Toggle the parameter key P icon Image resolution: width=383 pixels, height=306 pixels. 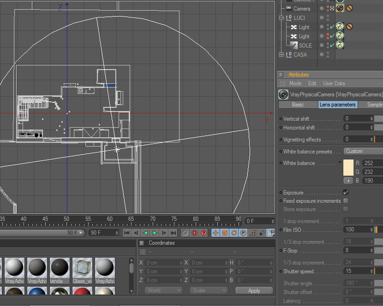[x=243, y=233]
